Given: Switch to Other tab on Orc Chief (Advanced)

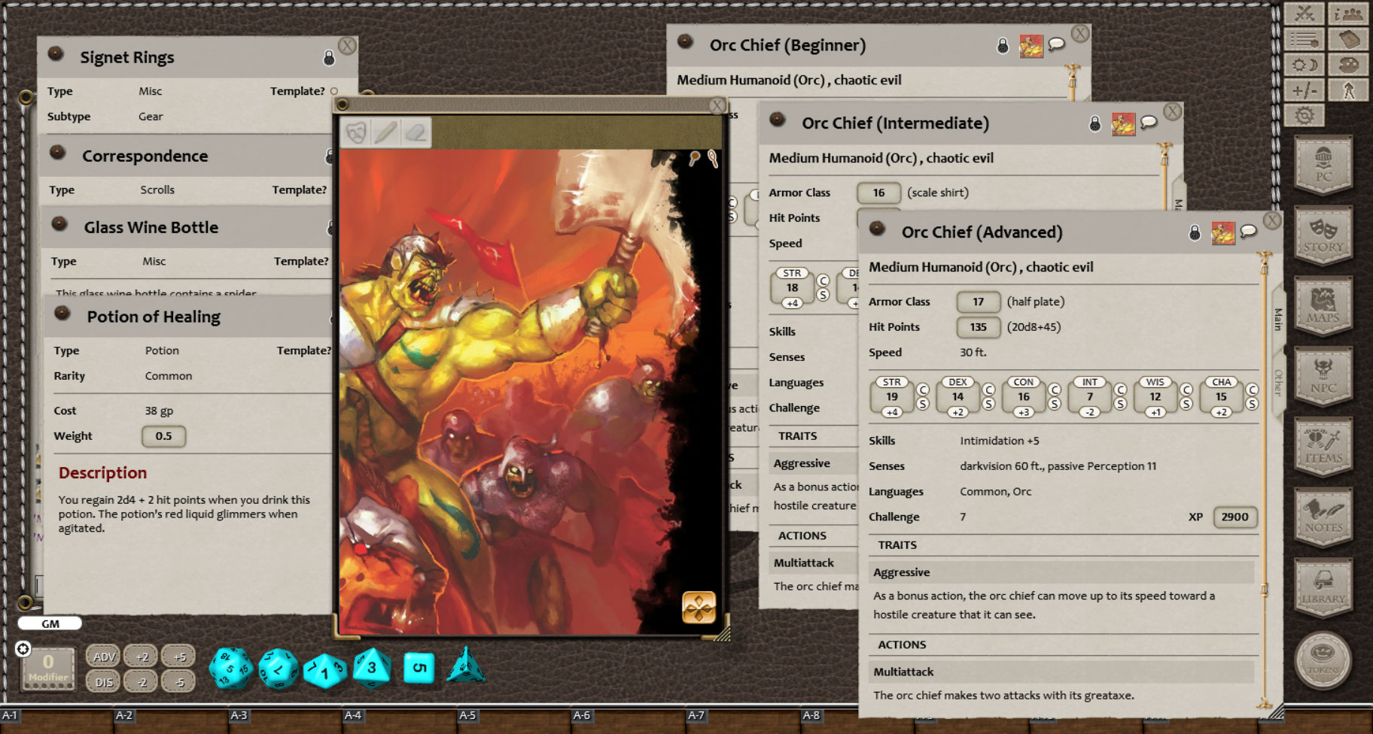Looking at the screenshot, I should [1277, 382].
